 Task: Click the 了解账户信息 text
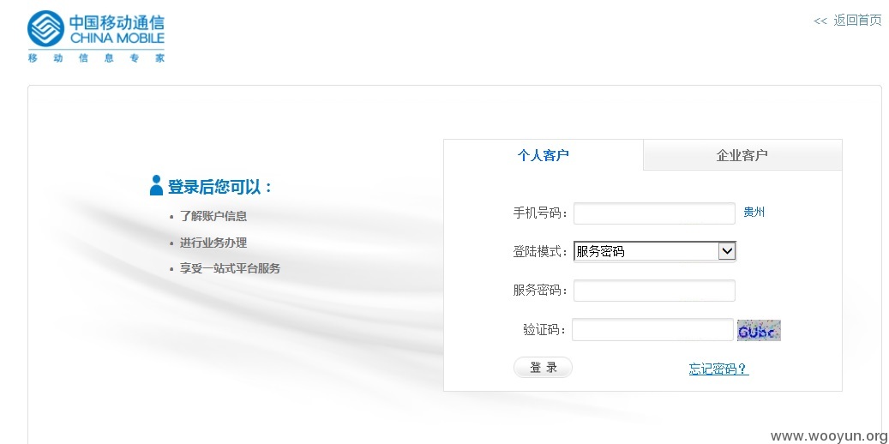pyautogui.click(x=213, y=216)
